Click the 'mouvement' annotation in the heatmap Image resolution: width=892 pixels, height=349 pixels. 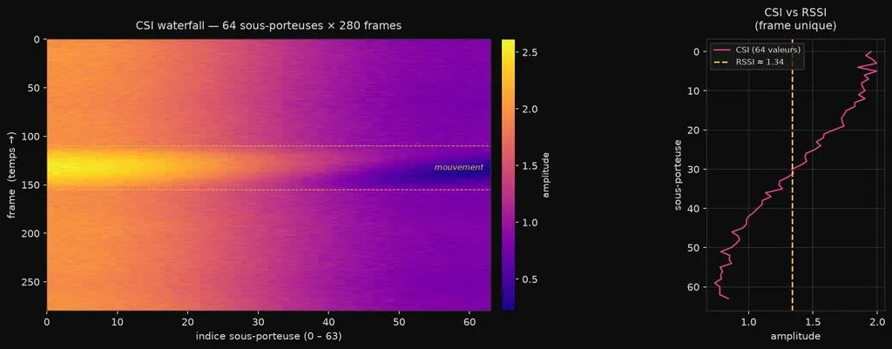coord(458,167)
